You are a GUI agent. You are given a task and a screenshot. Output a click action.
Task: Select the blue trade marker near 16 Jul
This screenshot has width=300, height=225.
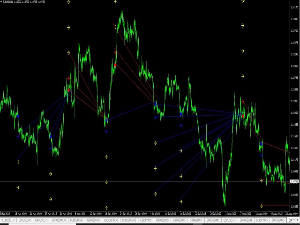(181, 114)
